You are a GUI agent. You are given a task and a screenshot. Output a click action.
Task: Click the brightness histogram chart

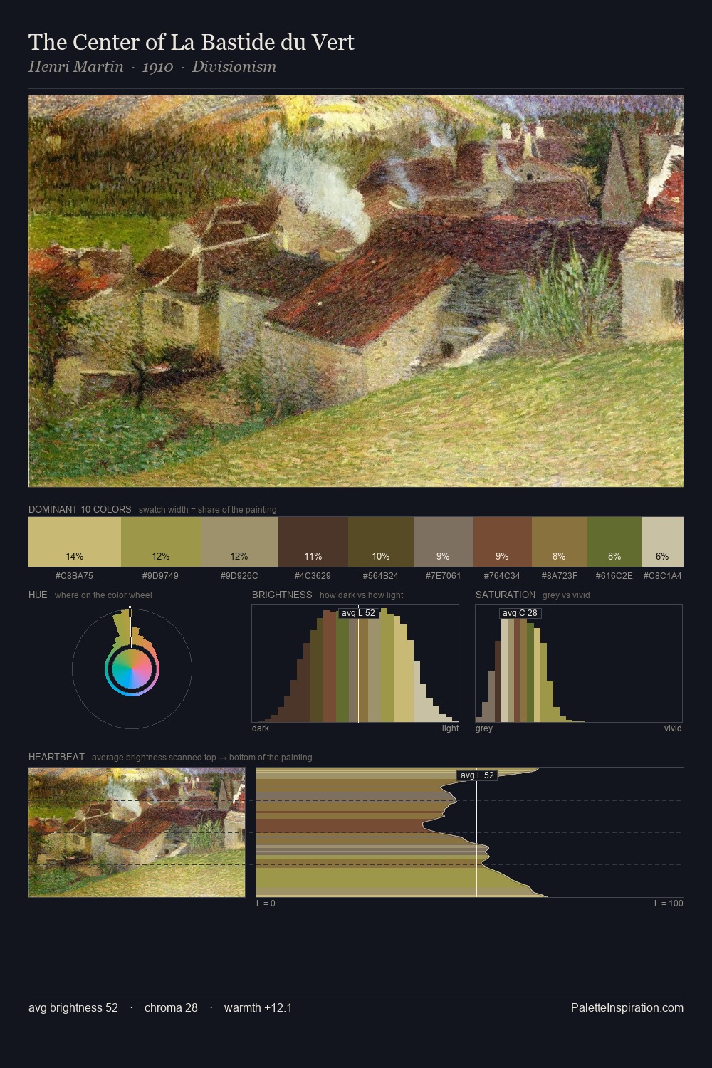point(355,664)
